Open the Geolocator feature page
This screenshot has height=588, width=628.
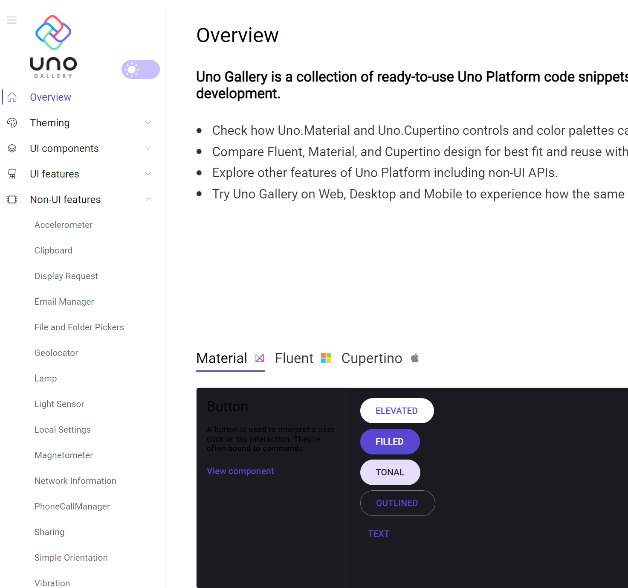pos(56,352)
